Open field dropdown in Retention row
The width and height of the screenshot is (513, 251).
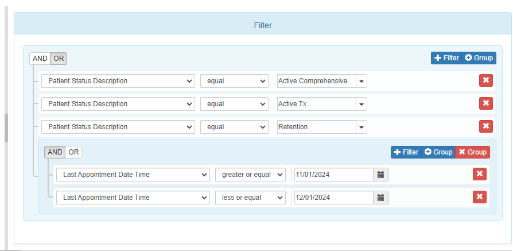(118, 127)
